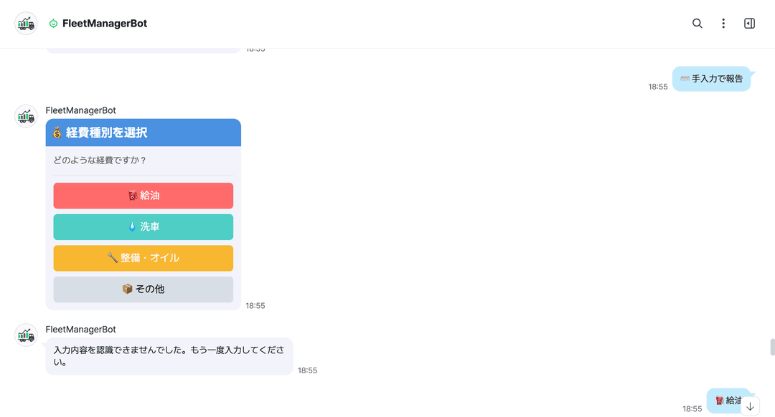The image size is (775, 417).
Task: Choose the yellow 整備・オイル option
Action: (143, 258)
